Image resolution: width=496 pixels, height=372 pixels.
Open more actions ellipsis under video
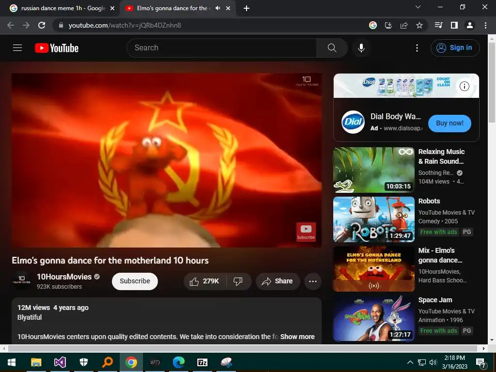click(x=312, y=281)
